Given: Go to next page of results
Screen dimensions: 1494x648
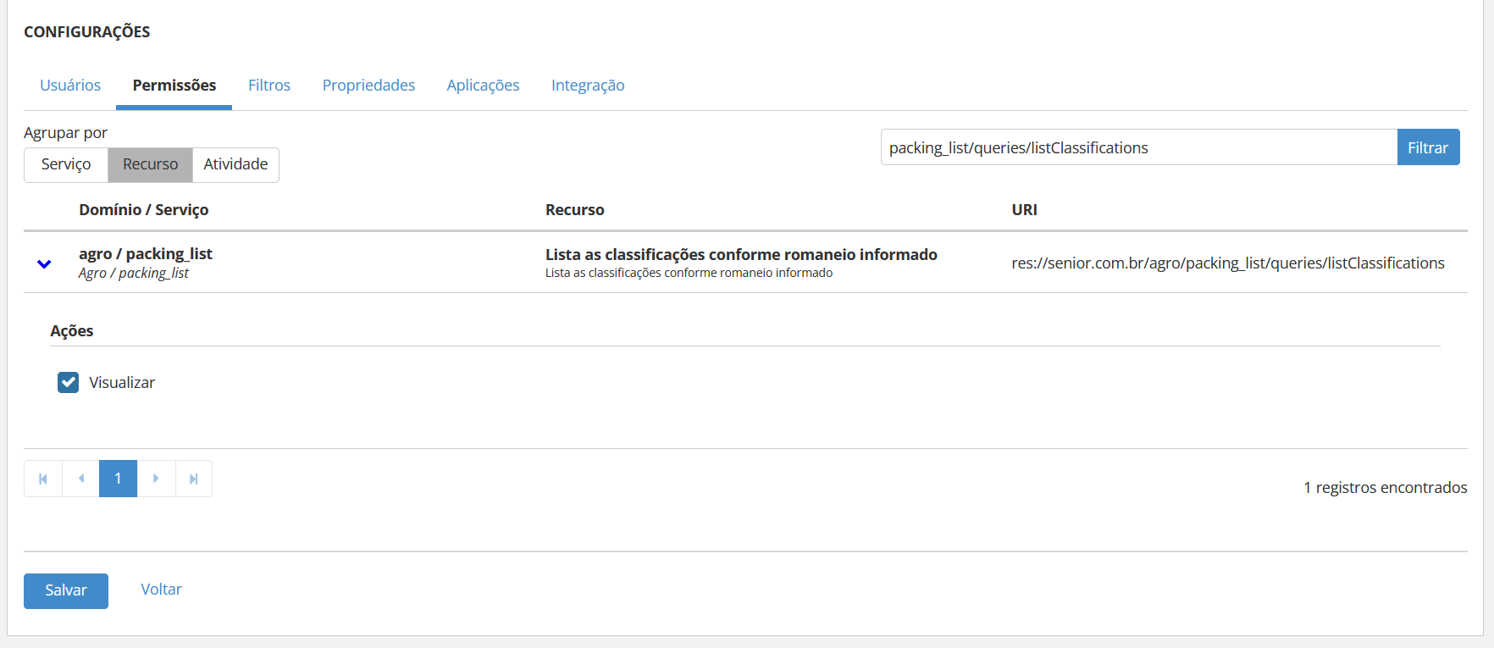Looking at the screenshot, I should coord(156,479).
